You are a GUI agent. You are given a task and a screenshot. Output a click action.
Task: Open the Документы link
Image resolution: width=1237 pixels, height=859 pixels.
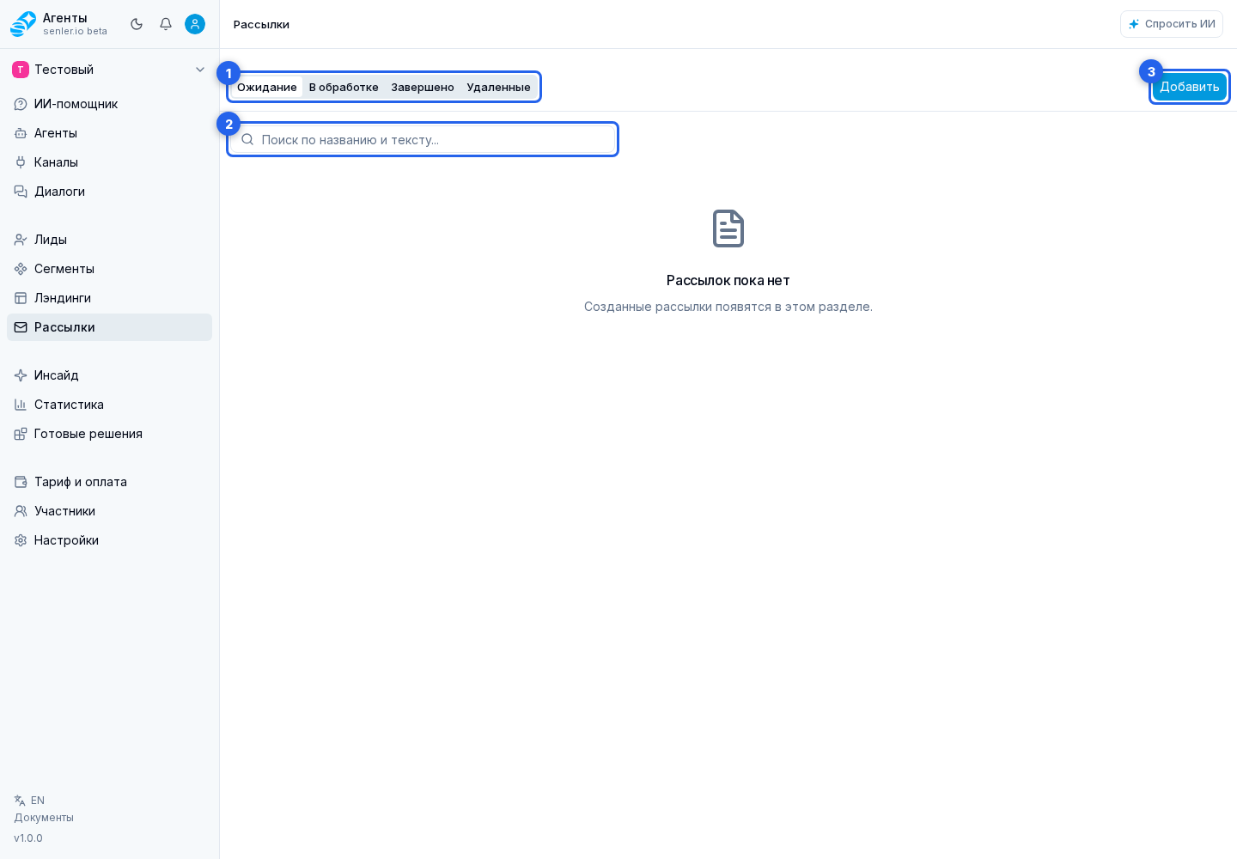pos(44,818)
